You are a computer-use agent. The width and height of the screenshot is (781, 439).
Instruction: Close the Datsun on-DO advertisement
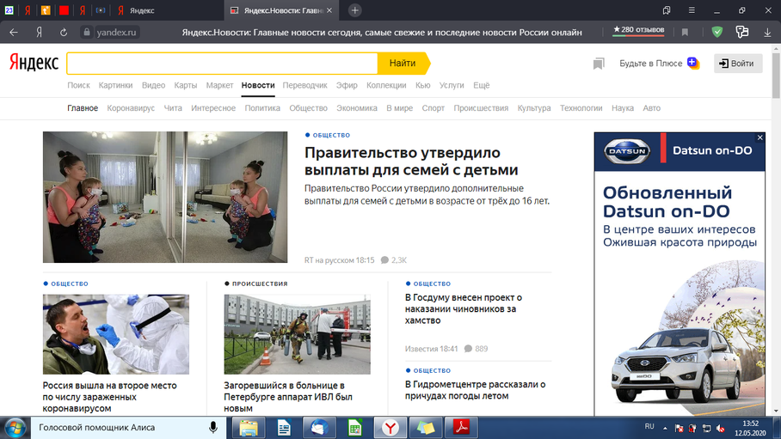click(x=759, y=137)
